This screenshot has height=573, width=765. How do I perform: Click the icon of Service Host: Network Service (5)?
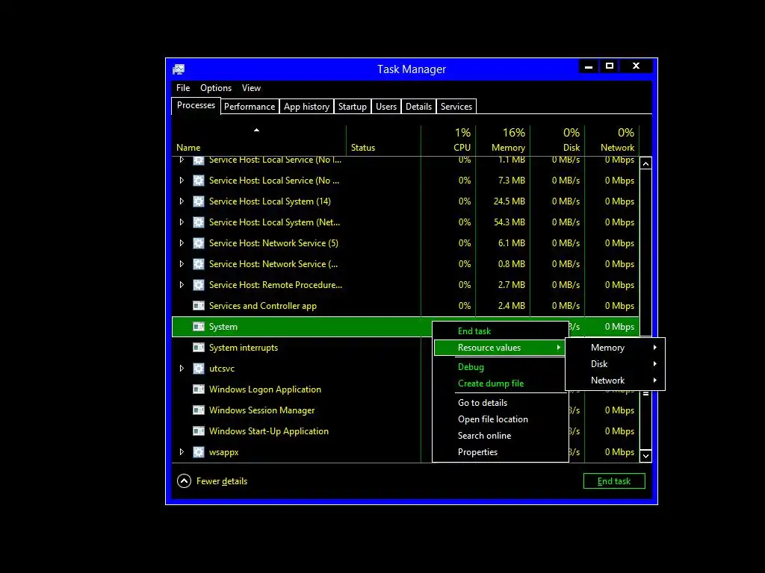pos(199,243)
